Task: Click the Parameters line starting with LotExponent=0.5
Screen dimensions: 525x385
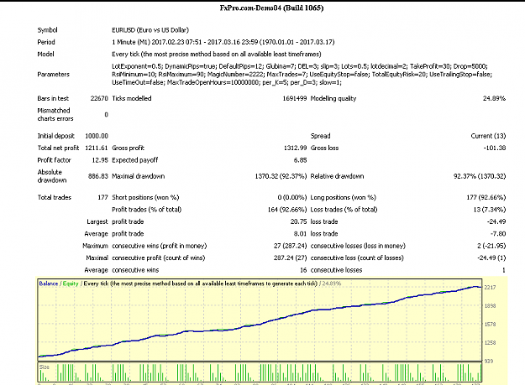Action: click(300, 66)
